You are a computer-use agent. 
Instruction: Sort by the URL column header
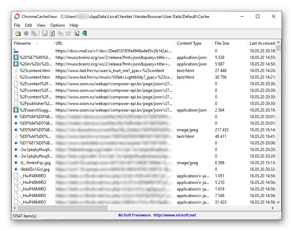[x=114, y=43]
